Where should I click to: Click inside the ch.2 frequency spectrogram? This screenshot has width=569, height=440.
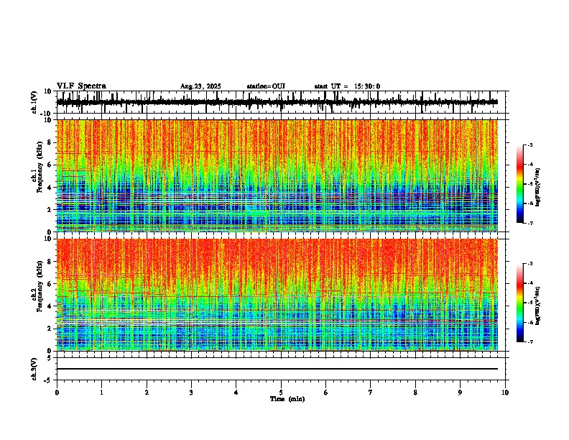coord(277,295)
